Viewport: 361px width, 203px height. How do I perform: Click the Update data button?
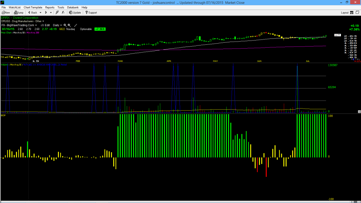pyautogui.click(x=75, y=13)
